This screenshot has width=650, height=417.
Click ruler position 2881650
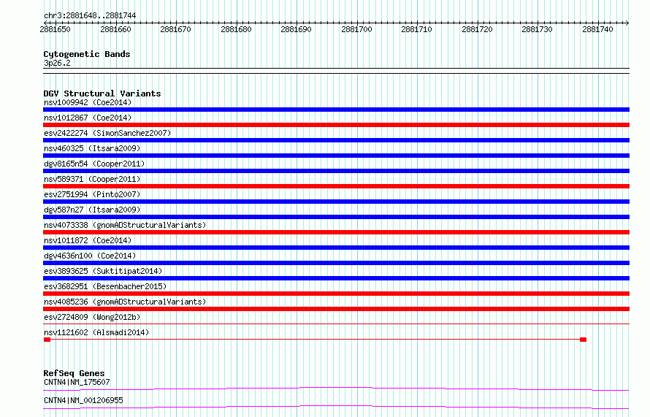(55, 29)
